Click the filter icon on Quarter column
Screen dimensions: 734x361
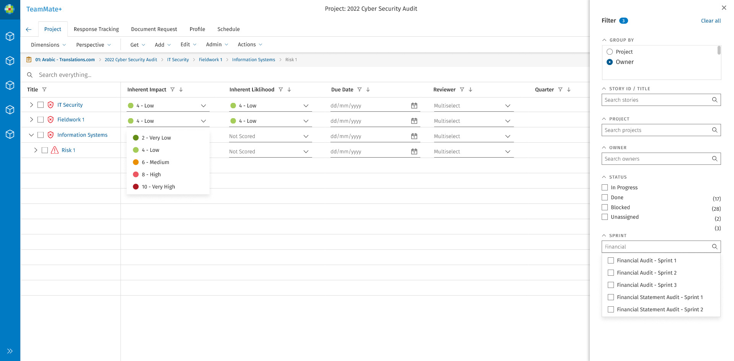560,89
